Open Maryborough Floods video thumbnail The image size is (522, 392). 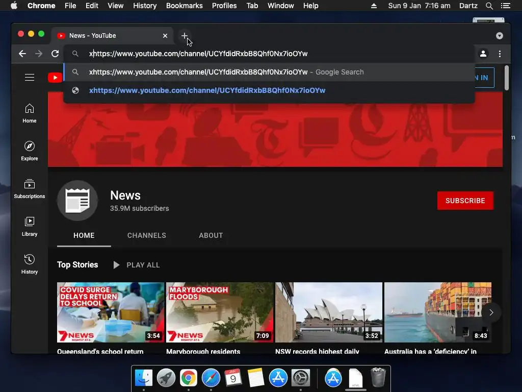tap(220, 312)
